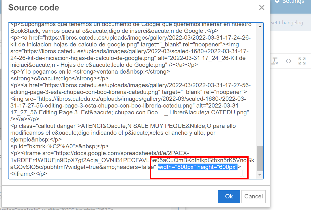
Task: Click the scroll down arrow in code editor
Action: [x=260, y=175]
